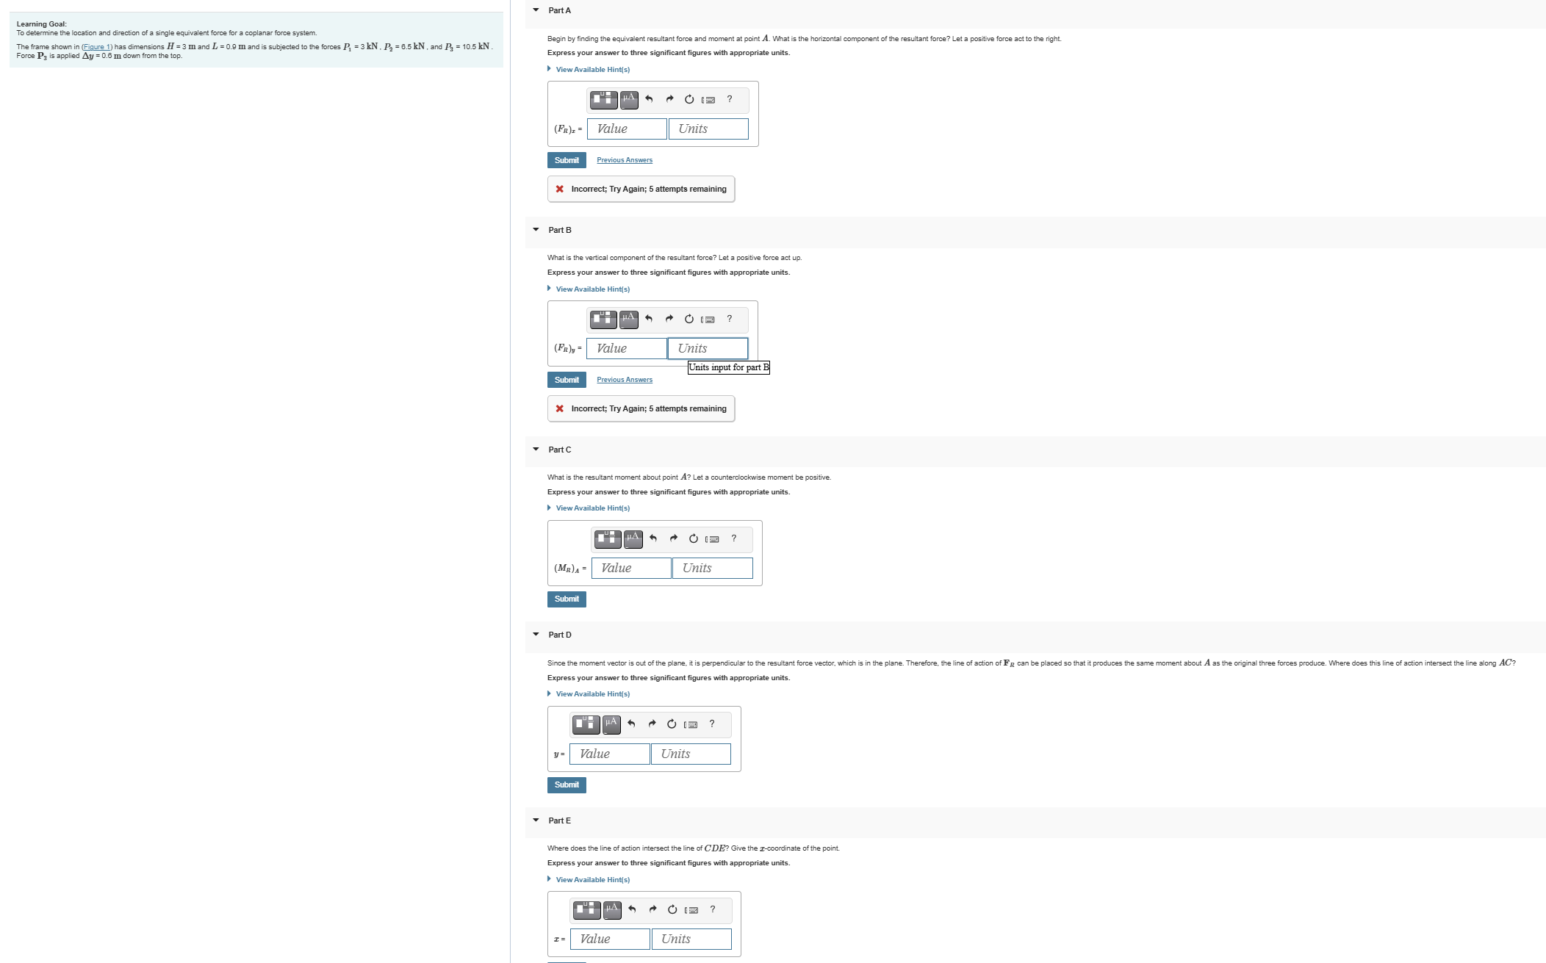Undo entry in the Part D answer box

pos(631,724)
